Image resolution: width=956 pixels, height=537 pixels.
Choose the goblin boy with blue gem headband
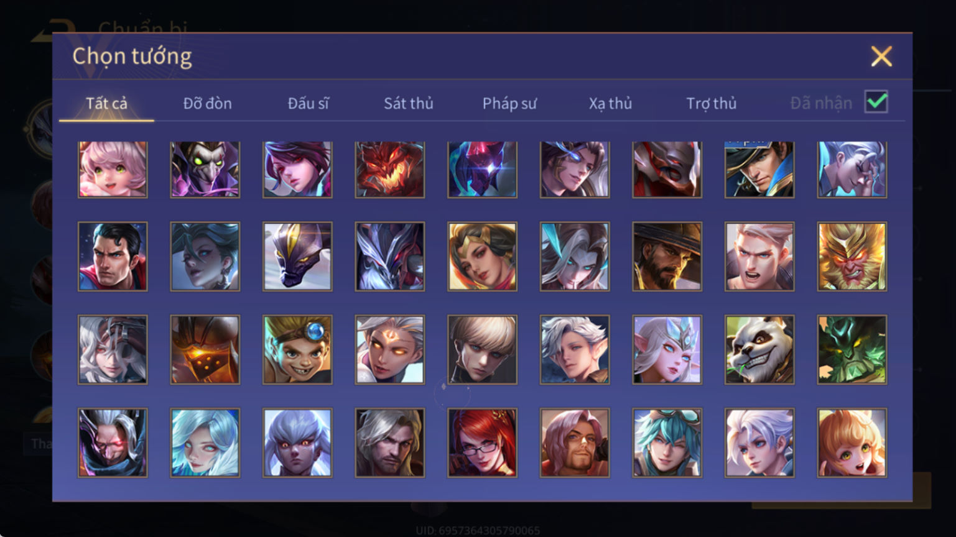[x=297, y=349]
